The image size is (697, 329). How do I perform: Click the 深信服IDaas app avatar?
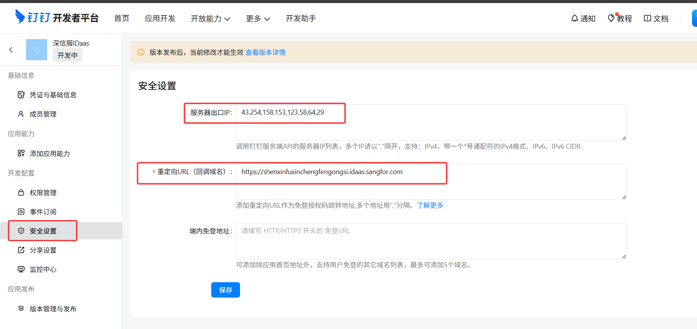click(36, 50)
